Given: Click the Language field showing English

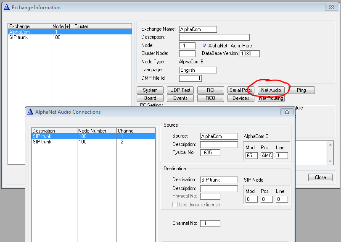Looking at the screenshot, I should click(x=198, y=70).
